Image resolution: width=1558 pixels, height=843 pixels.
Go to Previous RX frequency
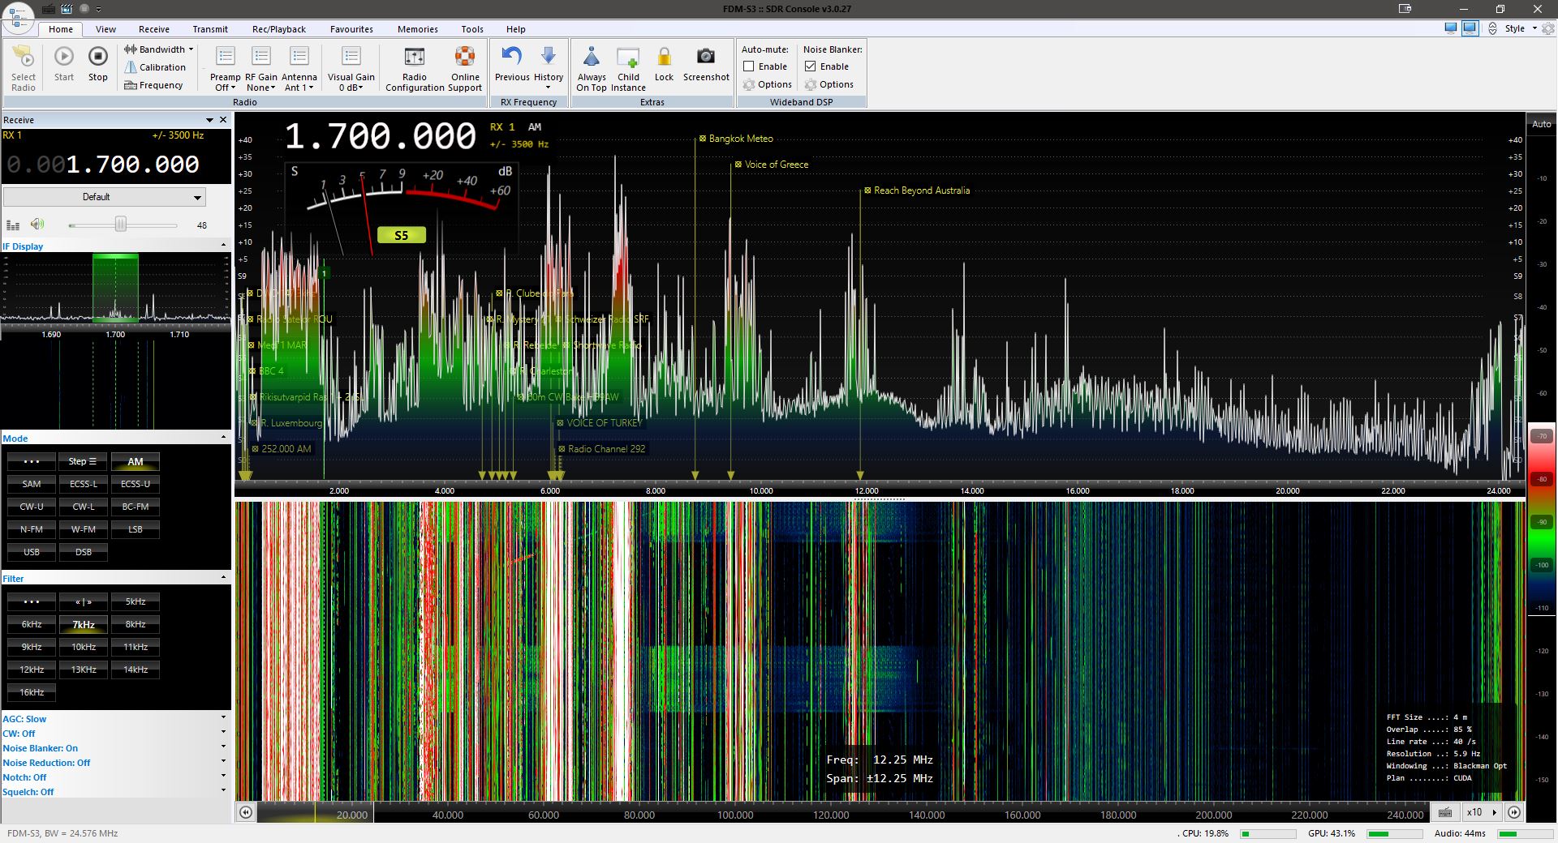click(x=511, y=57)
